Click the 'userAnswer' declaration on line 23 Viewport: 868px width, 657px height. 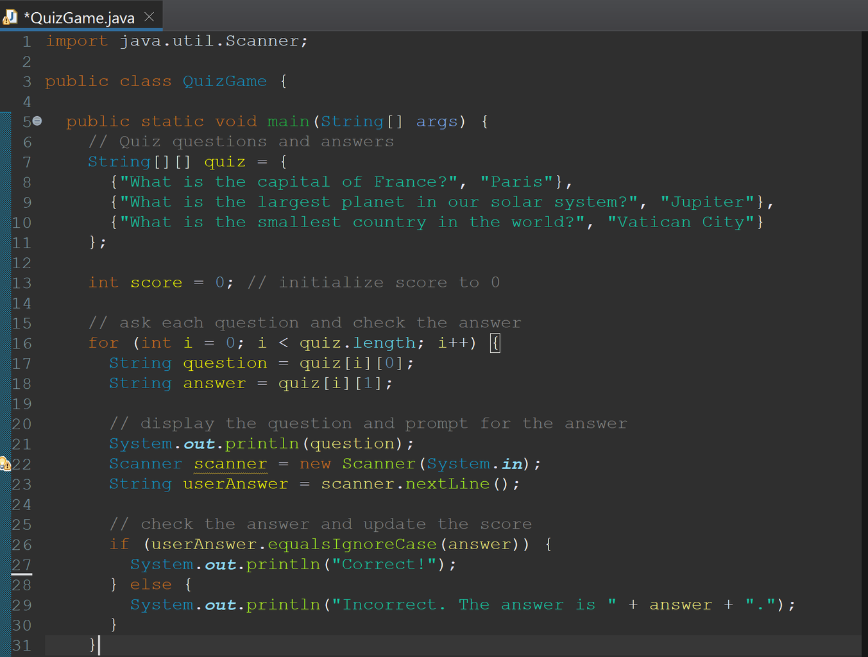point(235,484)
